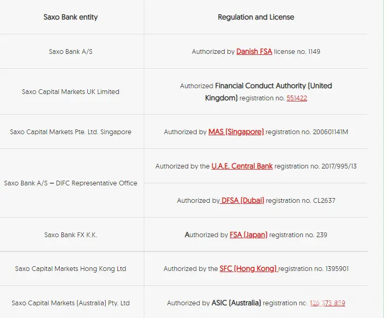Open the MAS (Singapore) link
Screen dimensions: 388x318
236,132
